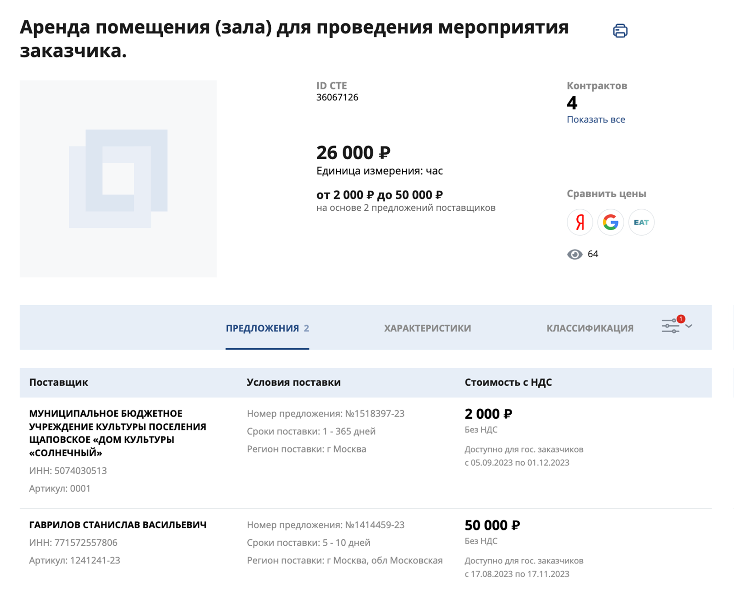Click availability dates с 05.09.2023 по 01.12.2023
This screenshot has height=605, width=734.
517,463
